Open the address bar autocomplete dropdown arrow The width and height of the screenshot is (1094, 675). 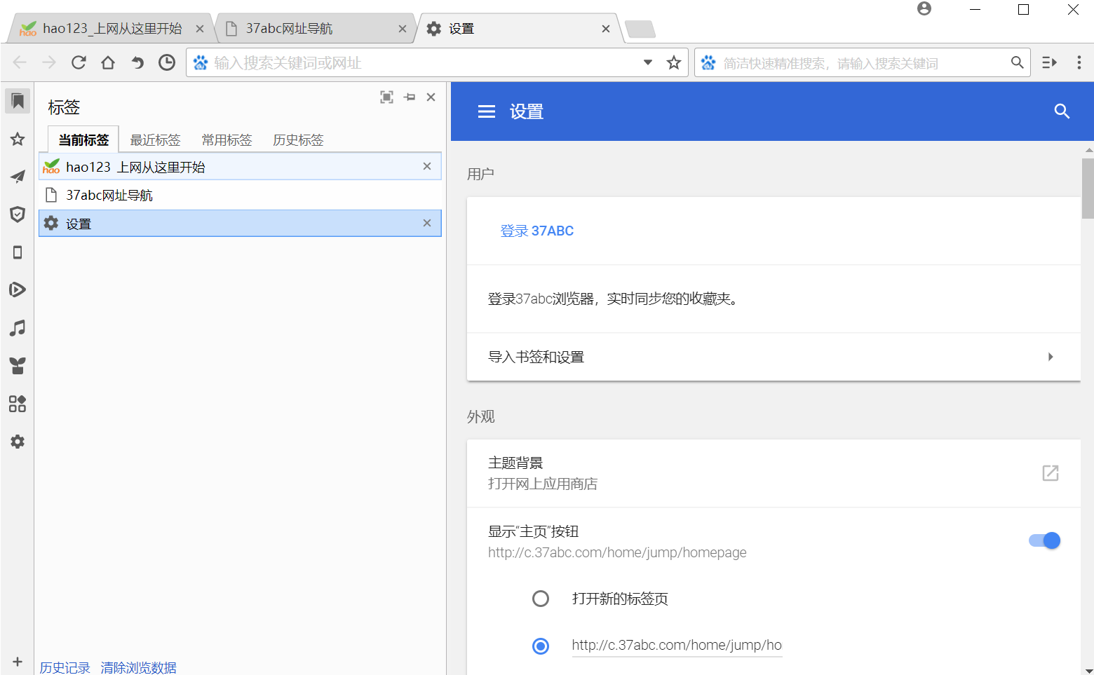[x=647, y=62]
